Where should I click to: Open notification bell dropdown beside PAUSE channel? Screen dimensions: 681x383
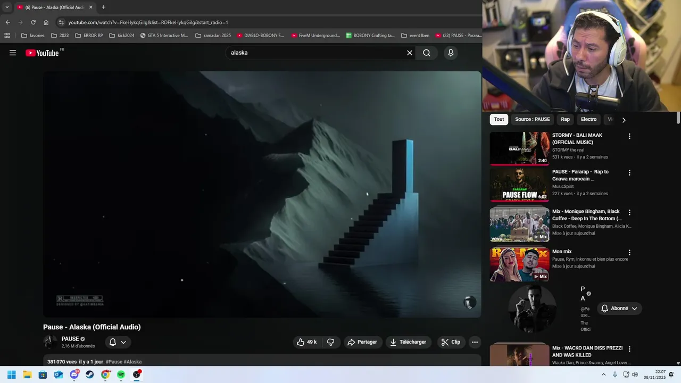coord(118,342)
